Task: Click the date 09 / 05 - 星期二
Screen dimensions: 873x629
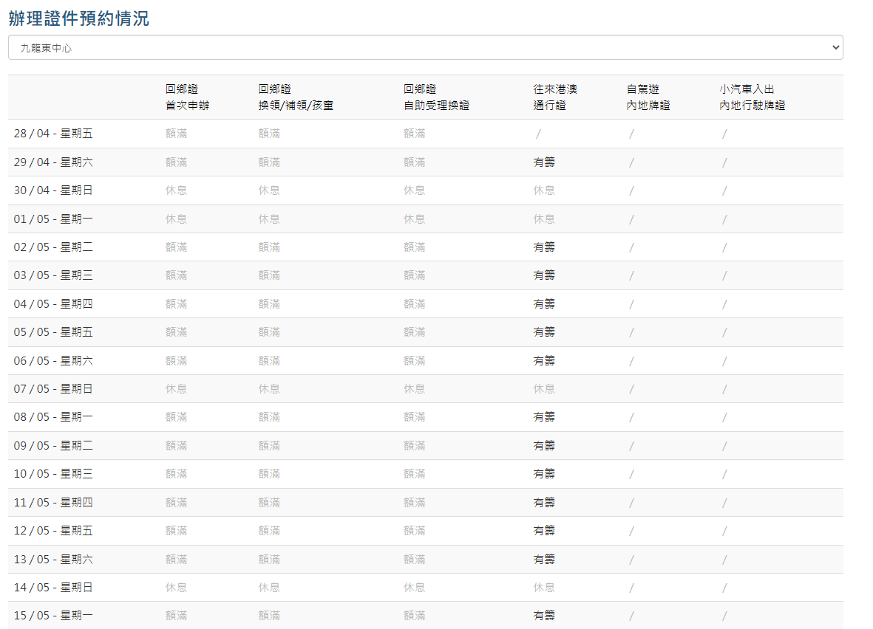Action: tap(53, 446)
